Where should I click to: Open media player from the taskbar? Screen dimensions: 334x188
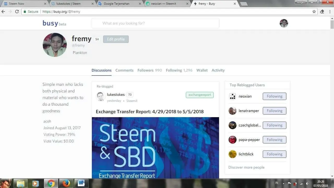click(35, 183)
